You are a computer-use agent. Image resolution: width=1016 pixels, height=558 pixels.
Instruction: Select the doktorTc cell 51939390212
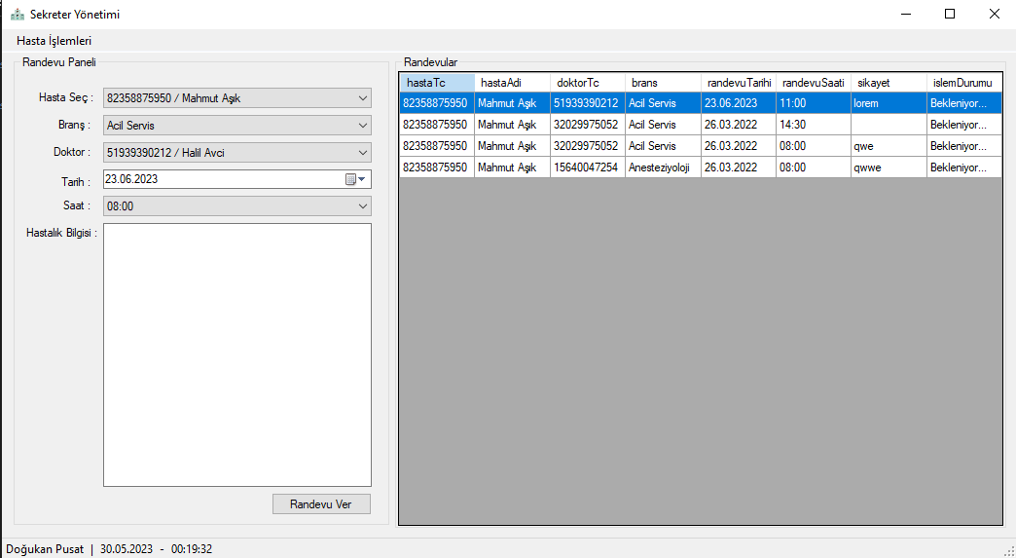[588, 103]
